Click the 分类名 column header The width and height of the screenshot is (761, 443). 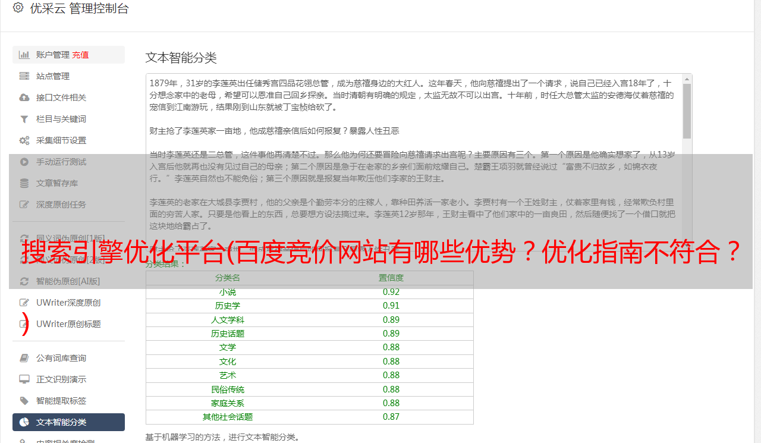[x=228, y=278]
